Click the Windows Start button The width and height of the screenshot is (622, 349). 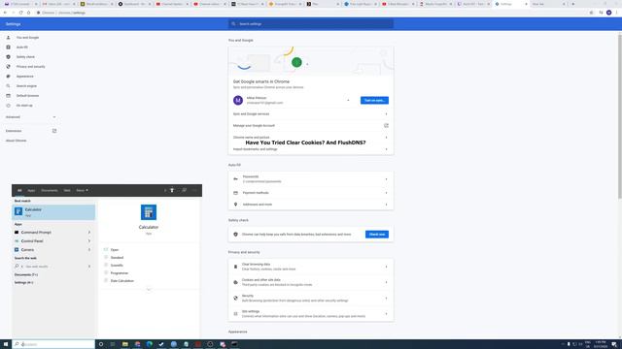click(x=6, y=344)
